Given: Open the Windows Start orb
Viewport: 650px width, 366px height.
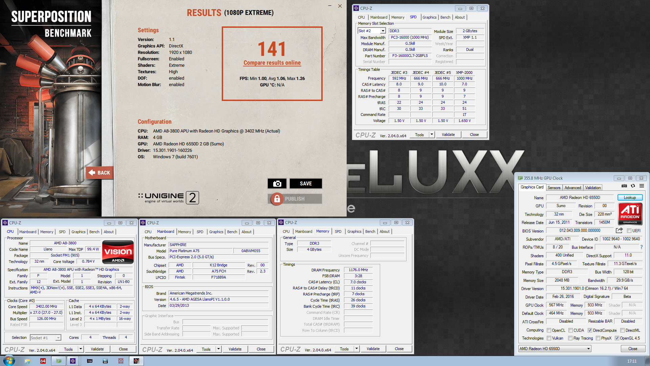Looking at the screenshot, I should (x=9, y=361).
